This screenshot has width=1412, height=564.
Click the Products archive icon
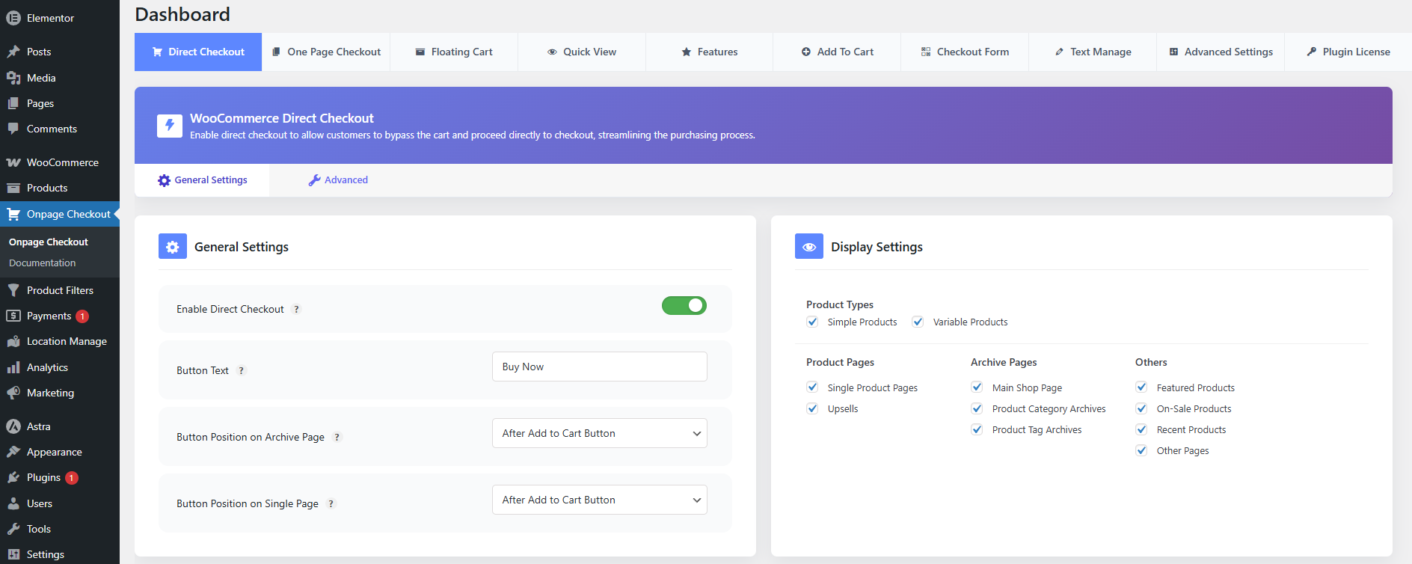pyautogui.click(x=13, y=188)
